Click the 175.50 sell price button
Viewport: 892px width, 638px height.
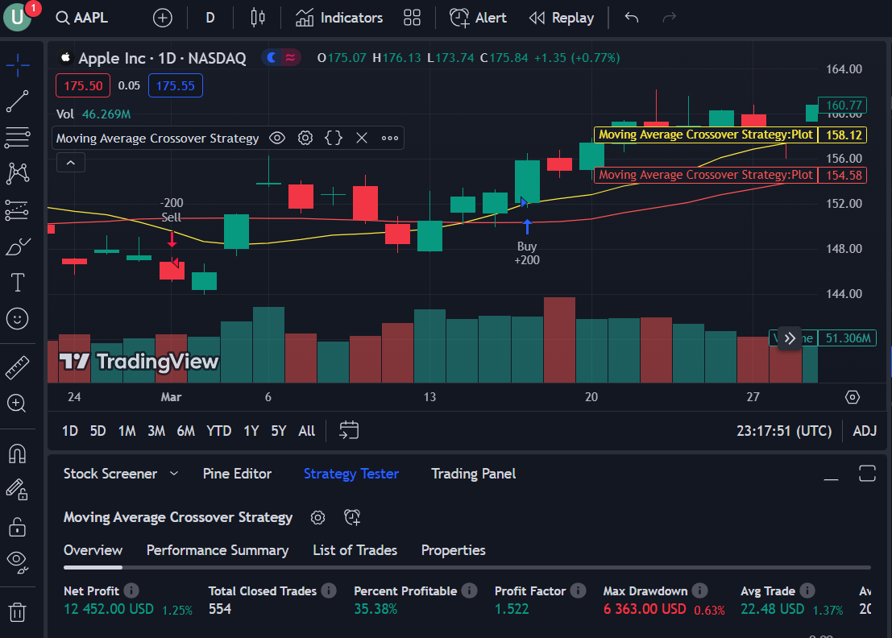point(83,86)
